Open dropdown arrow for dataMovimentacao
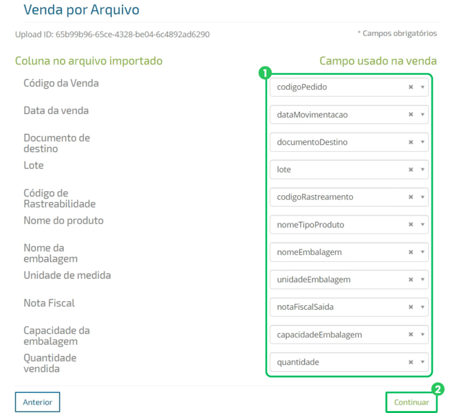461x413 pixels. [x=422, y=115]
